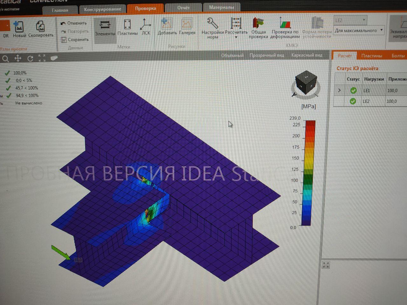Click the check mark beside 94,9 < 100%
The height and width of the screenshot is (305, 407).
point(9,95)
